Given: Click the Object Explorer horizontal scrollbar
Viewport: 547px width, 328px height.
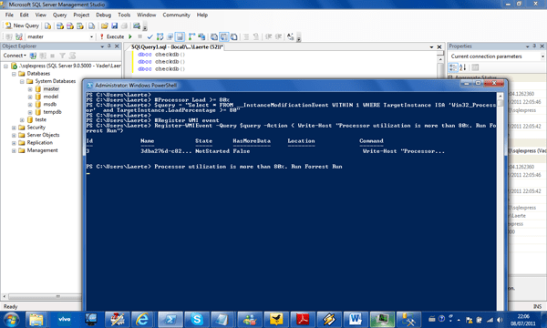Looking at the screenshot, I should 41,297.
